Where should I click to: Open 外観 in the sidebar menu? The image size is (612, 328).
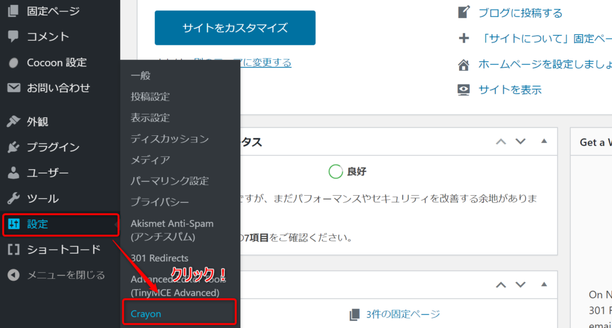(38, 122)
